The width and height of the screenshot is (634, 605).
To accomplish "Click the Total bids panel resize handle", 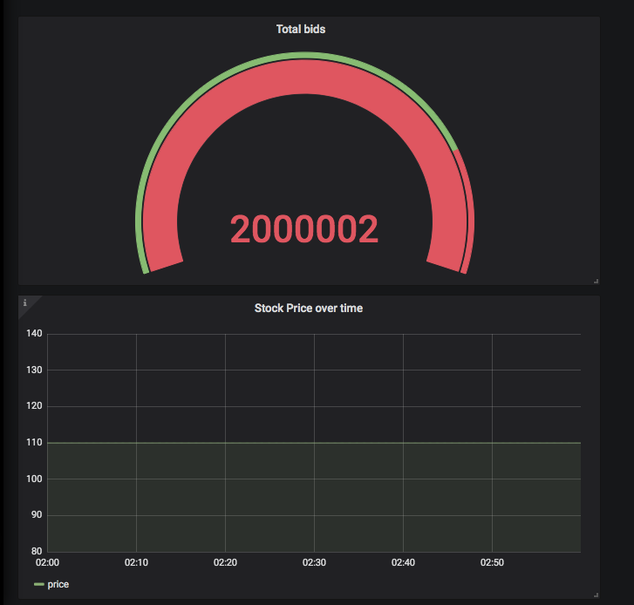I will 596,281.
